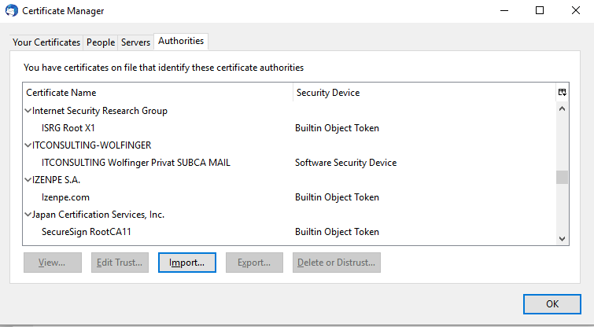Click the Internet Security Research Group label
The image size is (594, 327).
[x=100, y=111]
